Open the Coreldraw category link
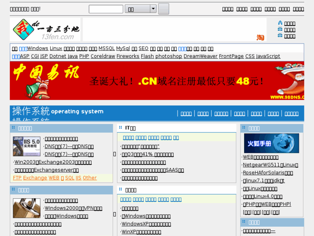Screen dimensions: 314x236 [103, 56]
